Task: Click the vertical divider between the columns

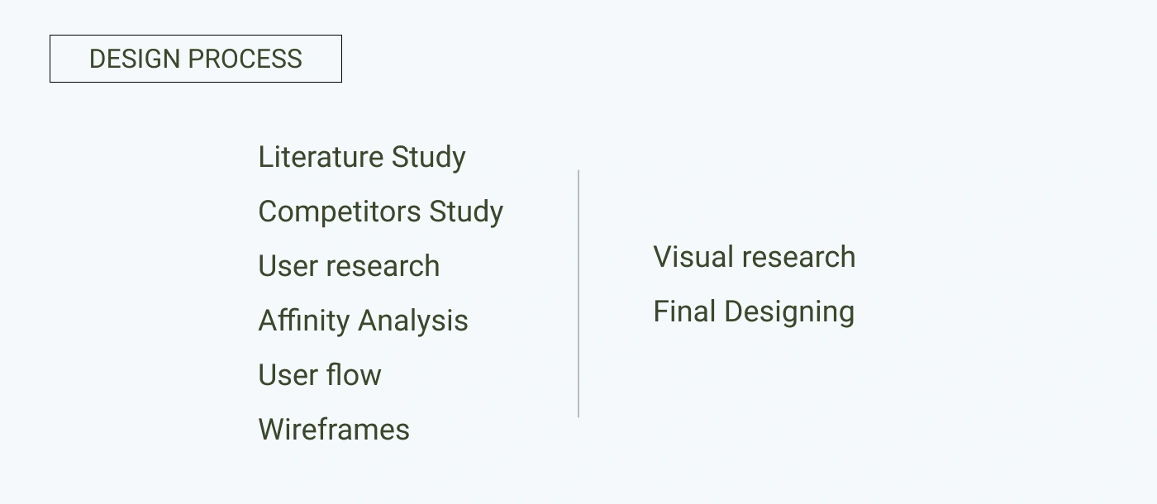Action: tap(578, 293)
